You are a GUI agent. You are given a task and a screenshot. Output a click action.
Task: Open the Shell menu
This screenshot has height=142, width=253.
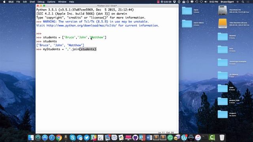click(x=32, y=2)
